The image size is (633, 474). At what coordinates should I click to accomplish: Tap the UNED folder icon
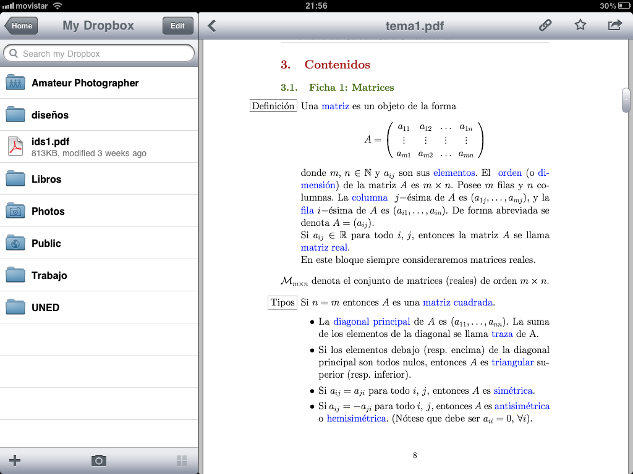point(15,307)
